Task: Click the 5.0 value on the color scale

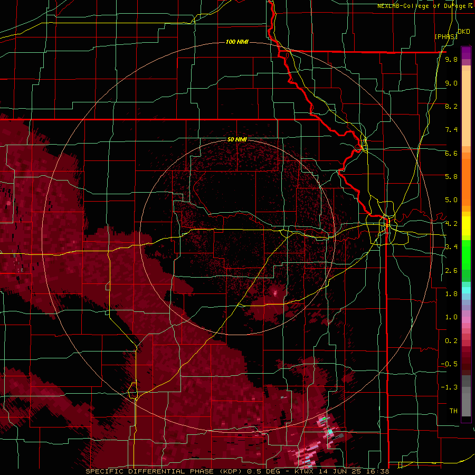Action: click(451, 200)
